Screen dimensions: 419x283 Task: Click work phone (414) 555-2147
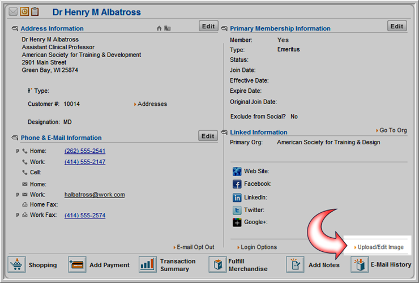tap(85, 162)
